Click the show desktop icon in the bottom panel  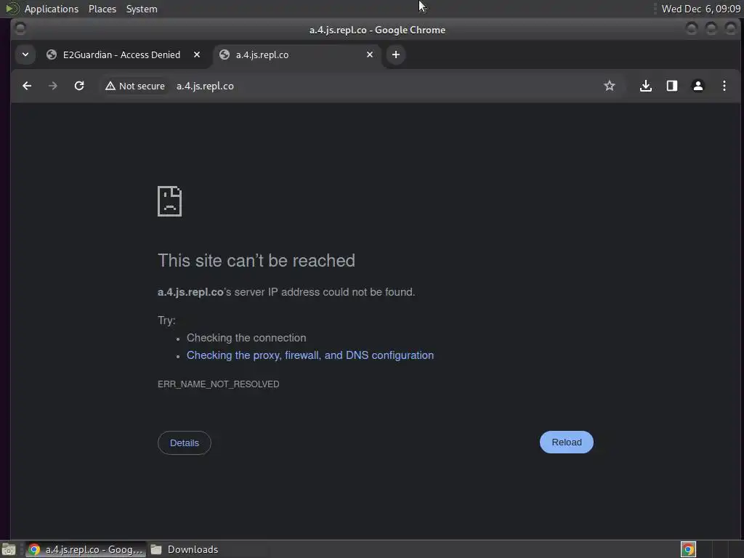click(x=9, y=549)
